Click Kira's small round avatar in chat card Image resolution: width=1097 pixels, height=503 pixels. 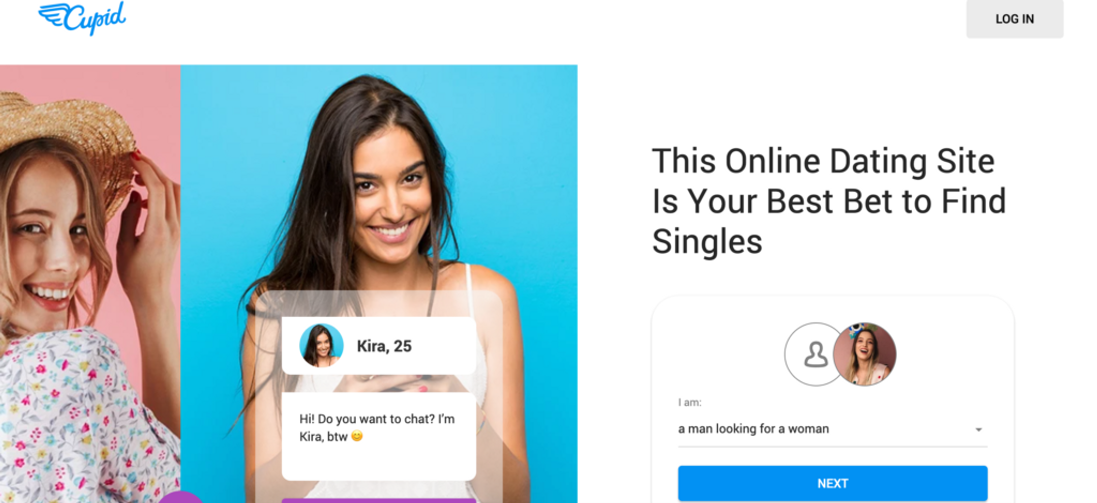coord(321,346)
